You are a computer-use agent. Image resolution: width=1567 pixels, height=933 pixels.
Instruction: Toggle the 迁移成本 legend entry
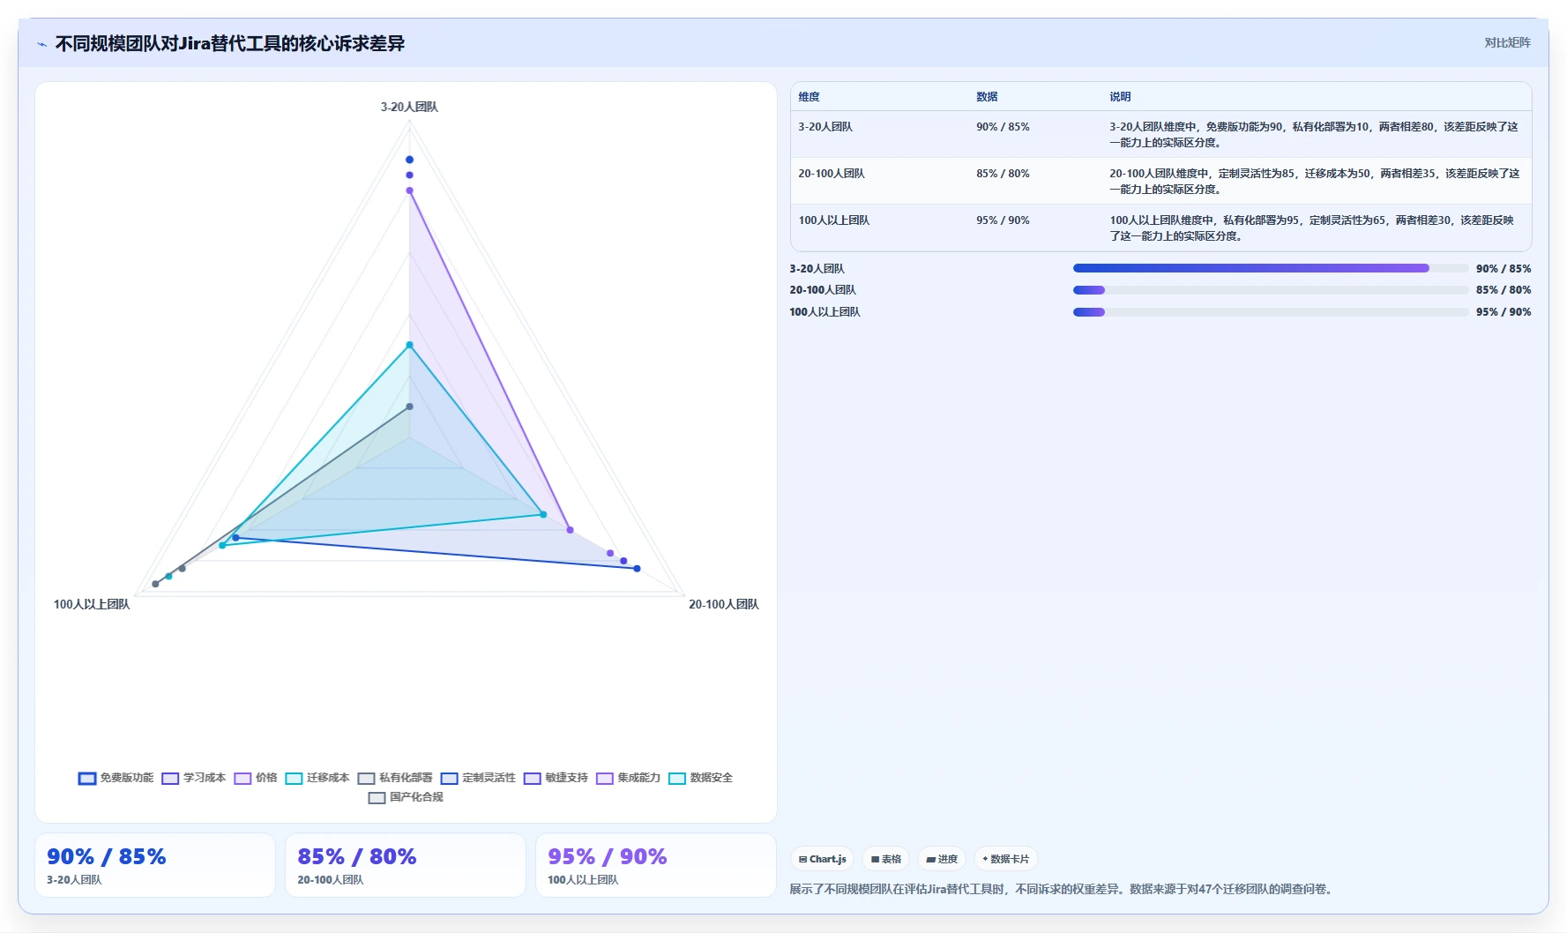pos(317,778)
